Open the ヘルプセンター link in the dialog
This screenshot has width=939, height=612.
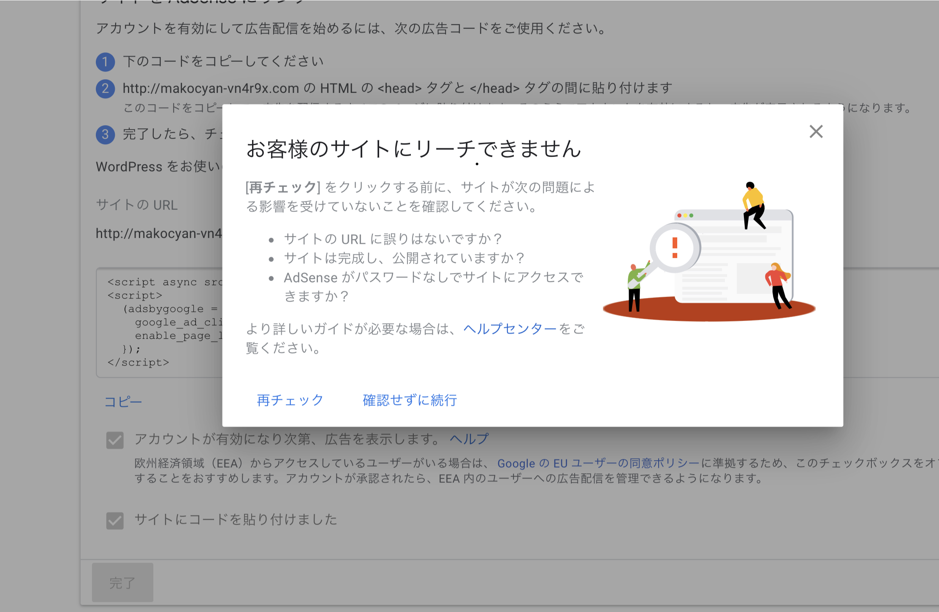(510, 329)
